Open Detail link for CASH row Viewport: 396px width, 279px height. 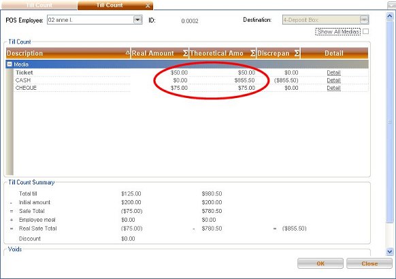(333, 80)
